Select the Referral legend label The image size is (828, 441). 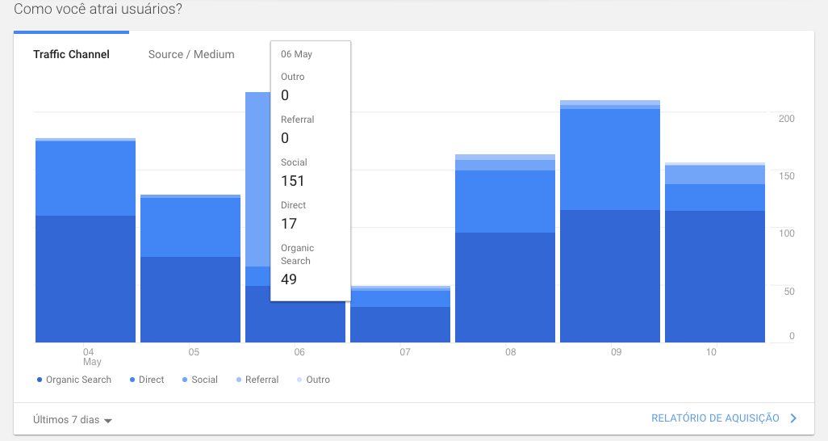(261, 380)
